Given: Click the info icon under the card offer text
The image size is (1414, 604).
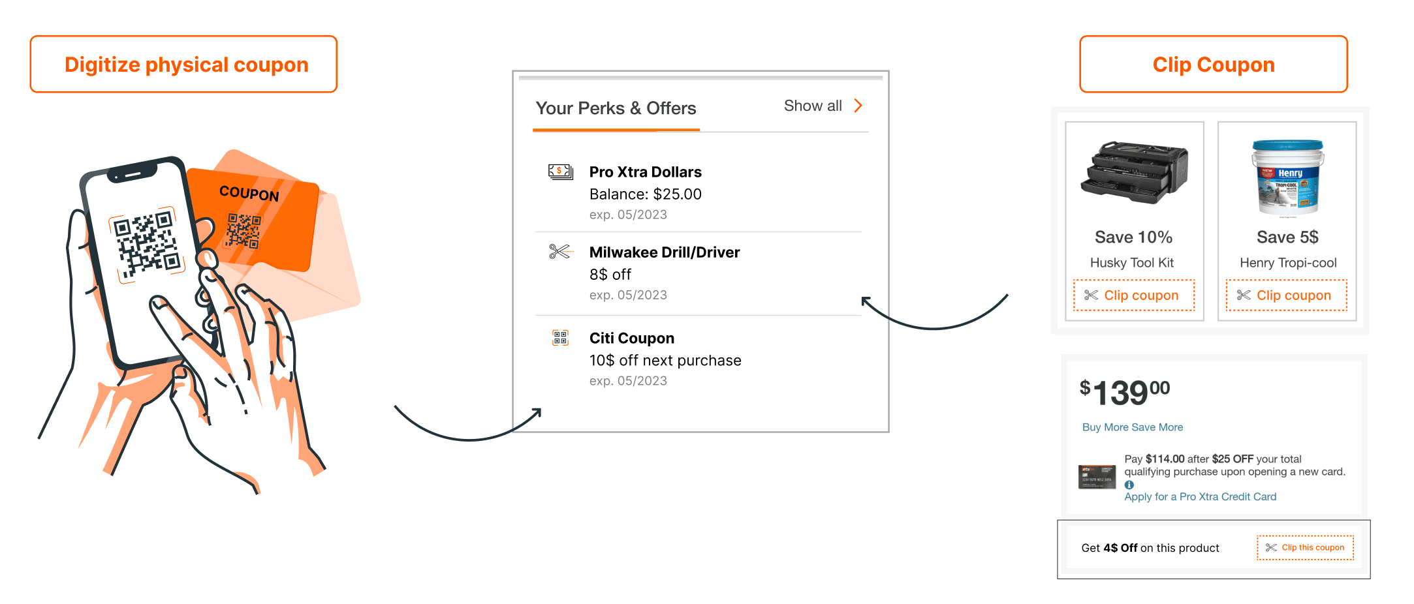Looking at the screenshot, I should point(1129,485).
